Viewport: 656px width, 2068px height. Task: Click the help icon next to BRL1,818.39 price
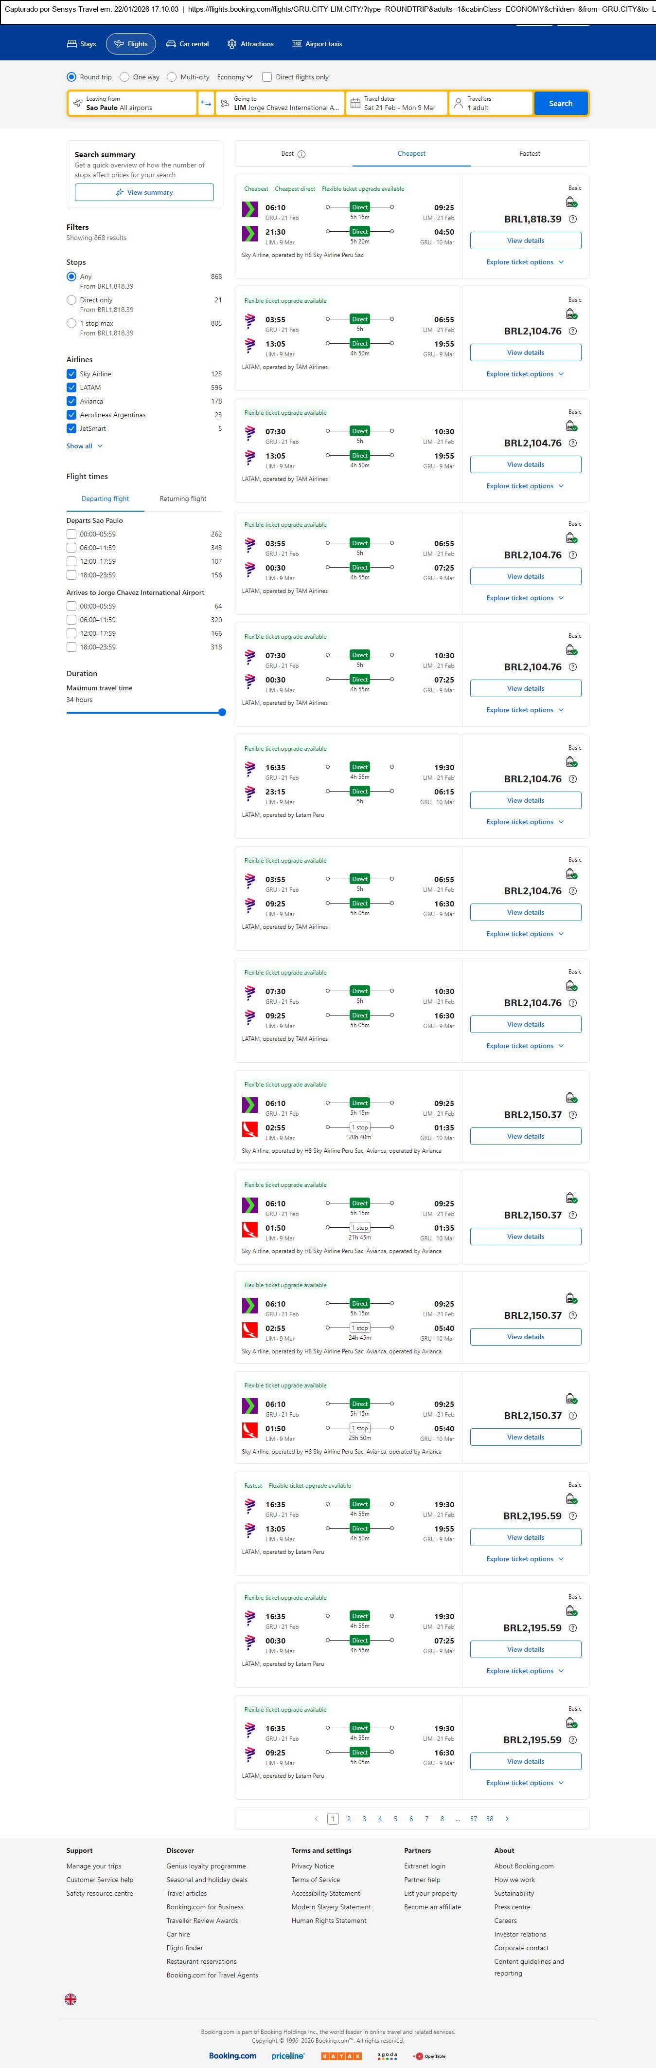click(x=572, y=219)
